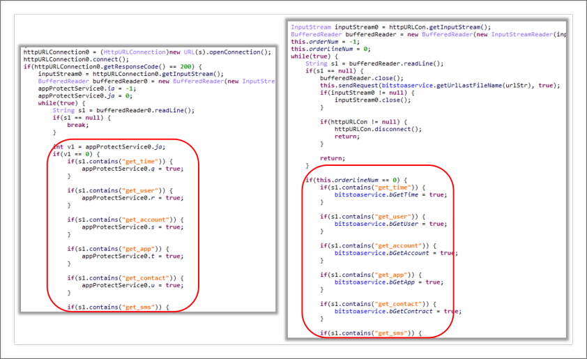
Task: Click "InputStream inputStream0 = httpURLCon.getInputStream();"
Action: click(391, 27)
